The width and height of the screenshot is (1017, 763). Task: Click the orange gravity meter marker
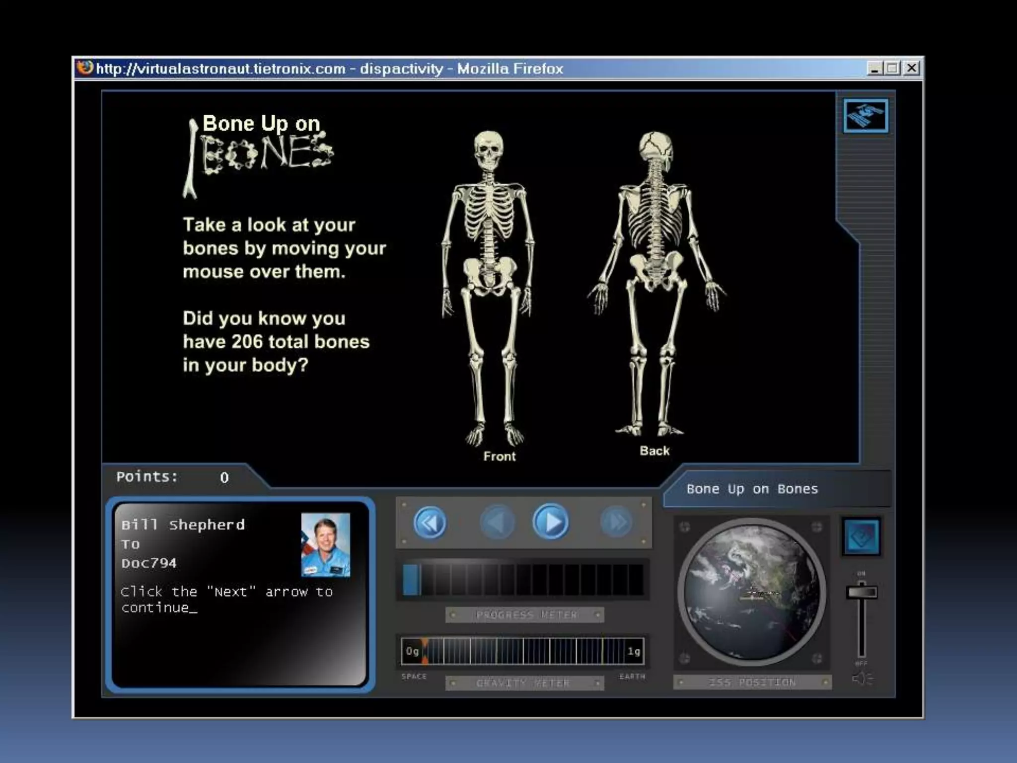coord(425,651)
